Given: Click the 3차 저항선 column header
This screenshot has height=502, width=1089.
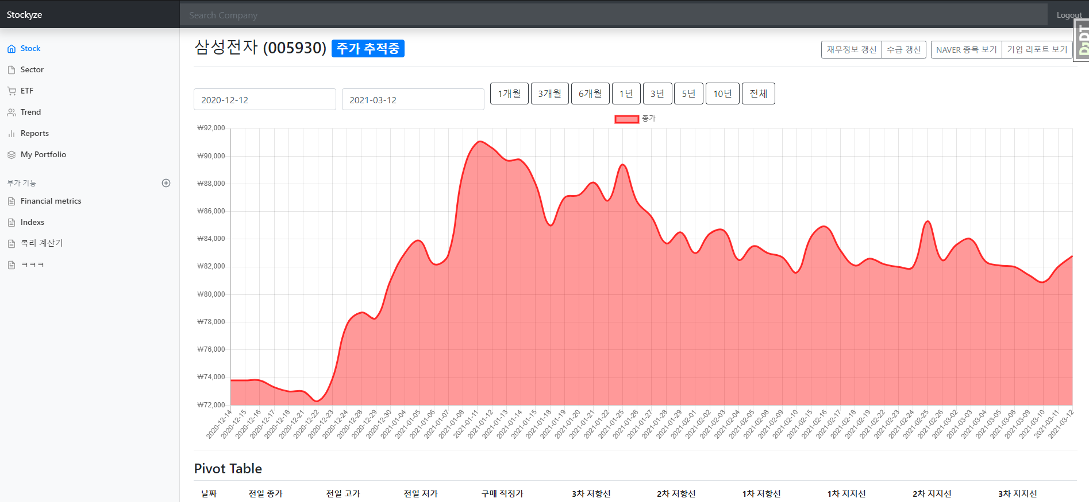Looking at the screenshot, I should [591, 493].
